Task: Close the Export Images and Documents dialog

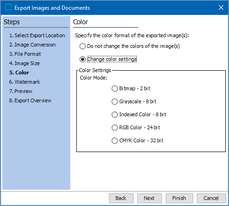Action: click(221, 7)
